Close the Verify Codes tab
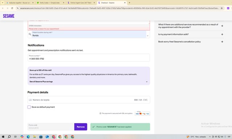 point(63,3)
